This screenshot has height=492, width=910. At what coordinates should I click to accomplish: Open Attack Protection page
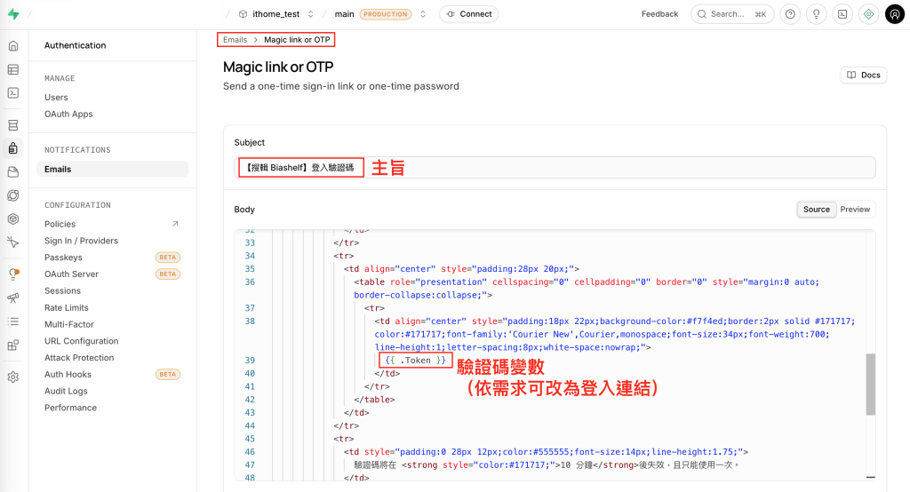(x=79, y=358)
